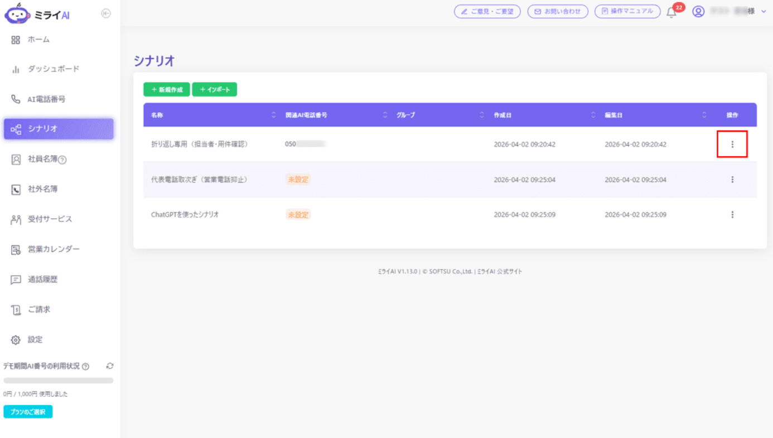Viewport: 773px width, 438px height.
Task: Click the user account avatar icon
Action: 698,11
